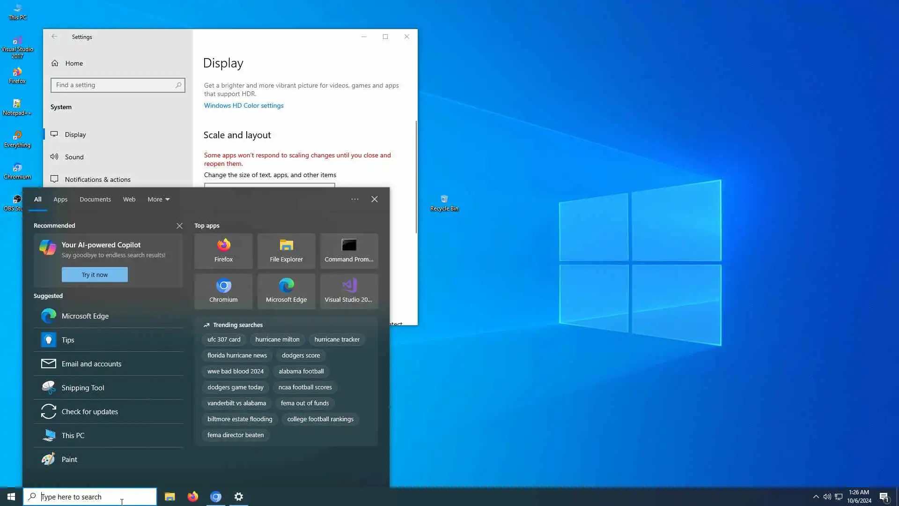Open Paint from Suggested list
899x506 pixels.
(x=69, y=459)
